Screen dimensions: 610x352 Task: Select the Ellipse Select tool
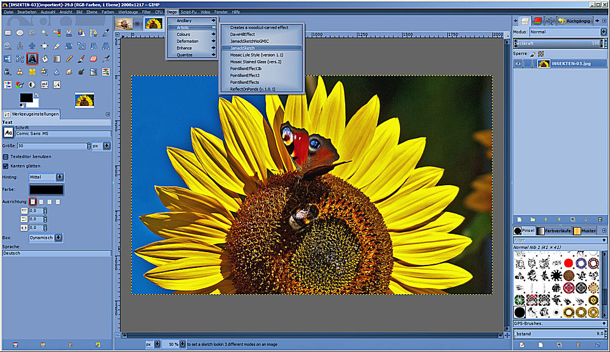(x=20, y=33)
